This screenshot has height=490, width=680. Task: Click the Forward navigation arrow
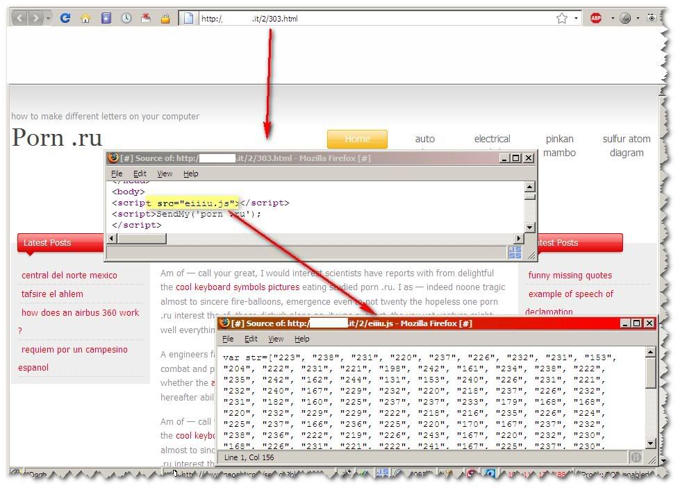click(x=35, y=19)
